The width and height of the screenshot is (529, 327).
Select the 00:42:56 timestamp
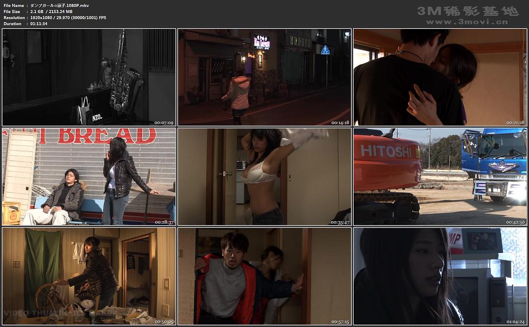point(515,222)
